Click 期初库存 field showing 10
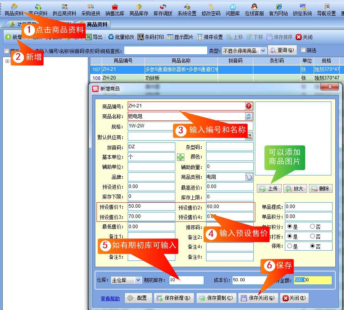Image resolution: width=344 pixels, height=310 pixels. (186, 280)
